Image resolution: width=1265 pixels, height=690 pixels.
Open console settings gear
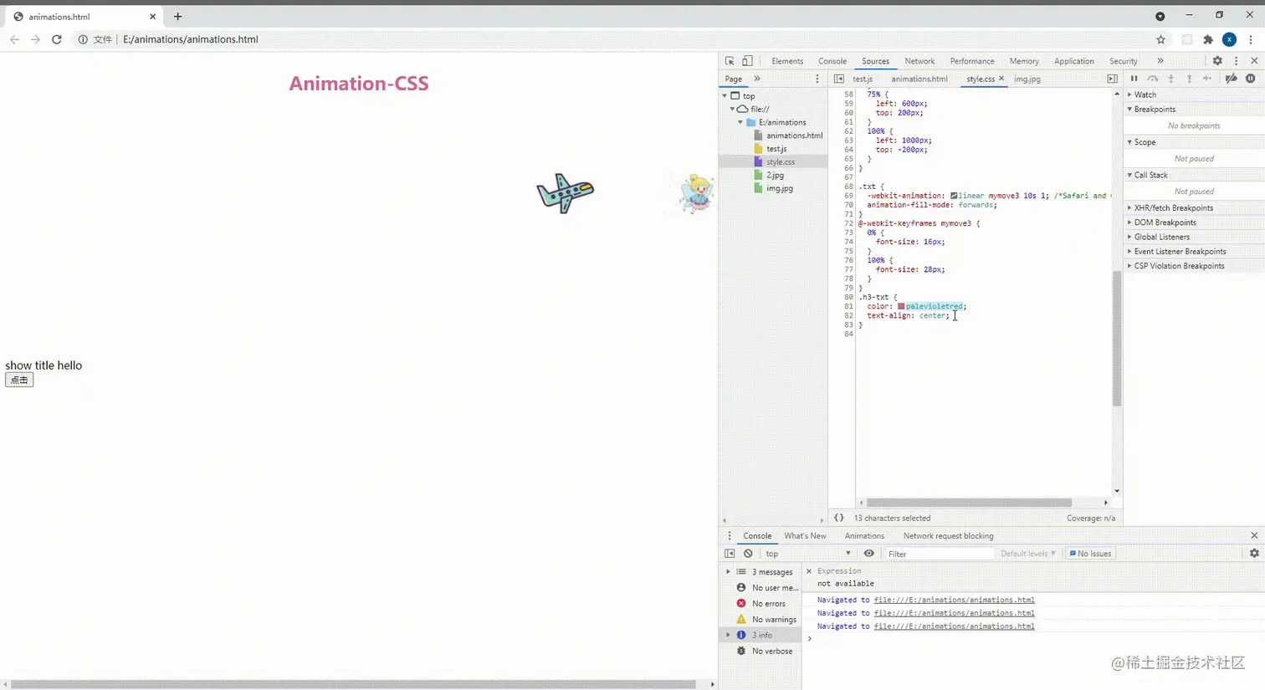1254,554
